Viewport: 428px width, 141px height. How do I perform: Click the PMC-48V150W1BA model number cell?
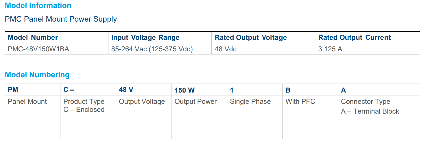click(38, 49)
